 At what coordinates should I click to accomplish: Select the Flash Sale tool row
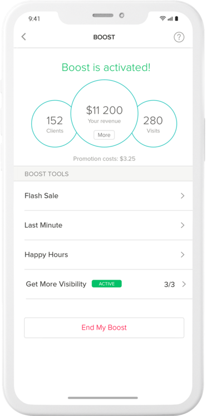pyautogui.click(x=103, y=196)
